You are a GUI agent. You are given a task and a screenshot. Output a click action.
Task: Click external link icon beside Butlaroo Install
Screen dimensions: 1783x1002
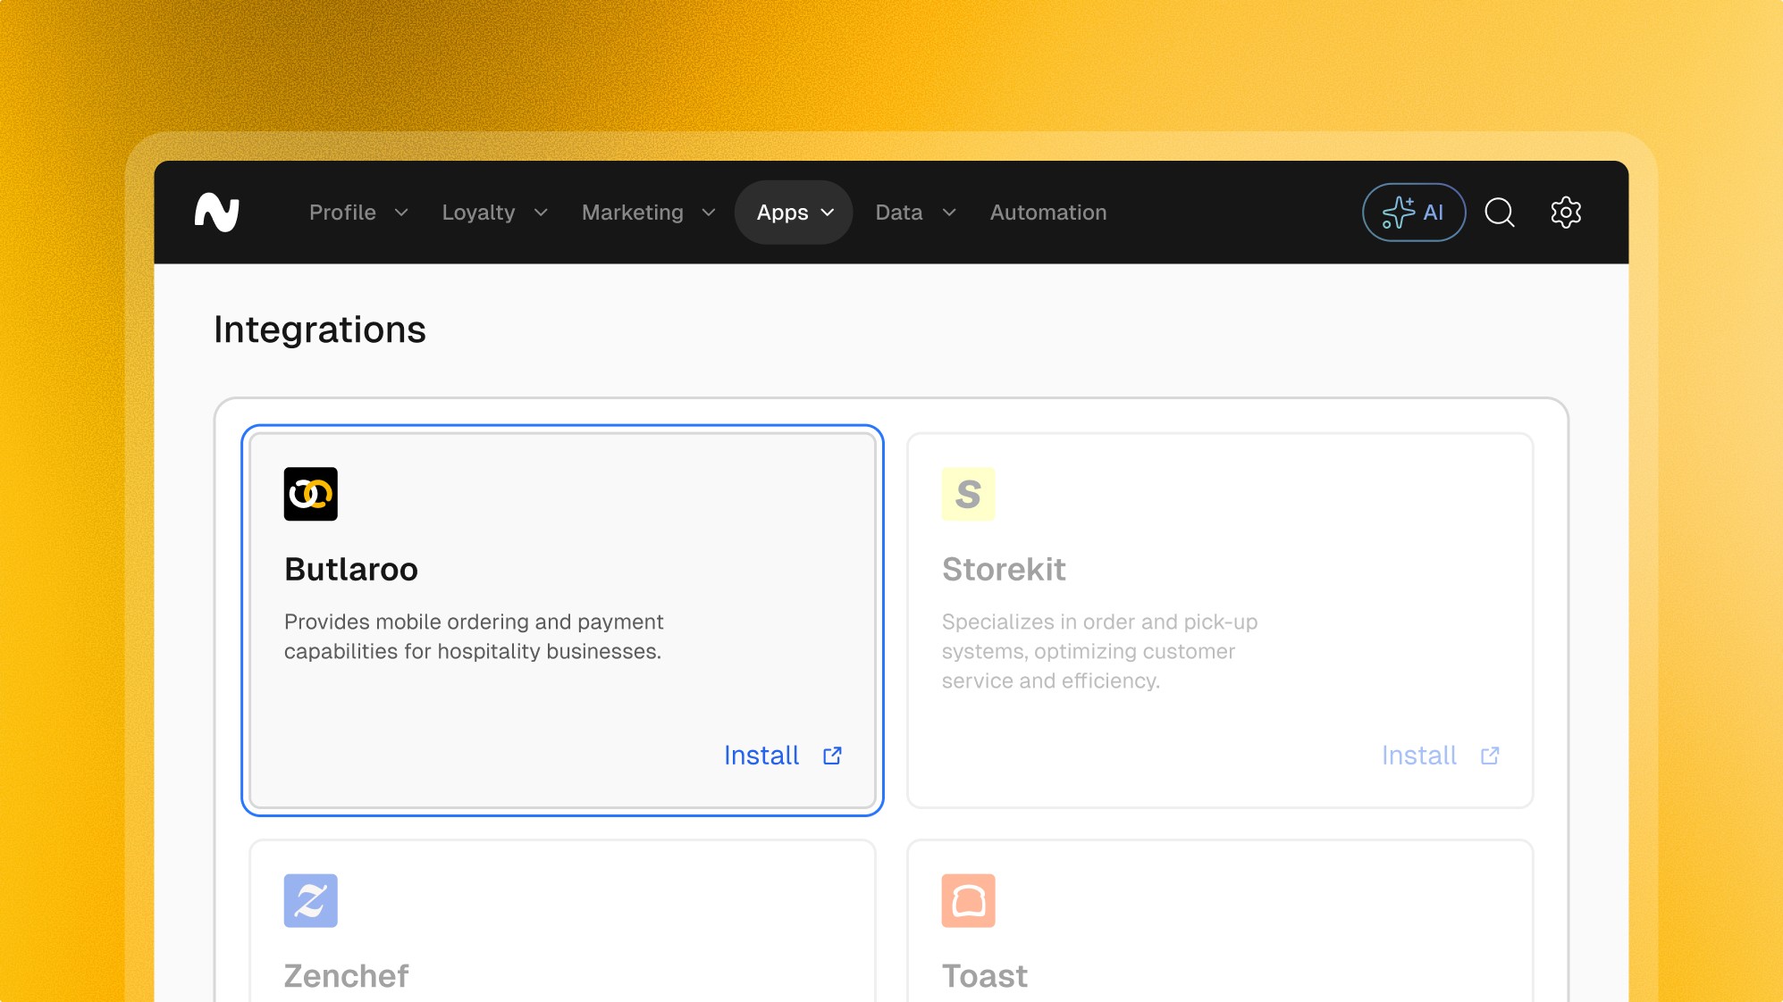point(832,756)
